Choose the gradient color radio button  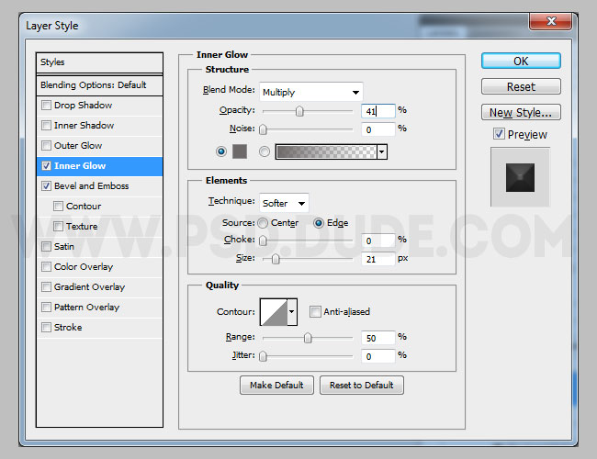click(265, 151)
